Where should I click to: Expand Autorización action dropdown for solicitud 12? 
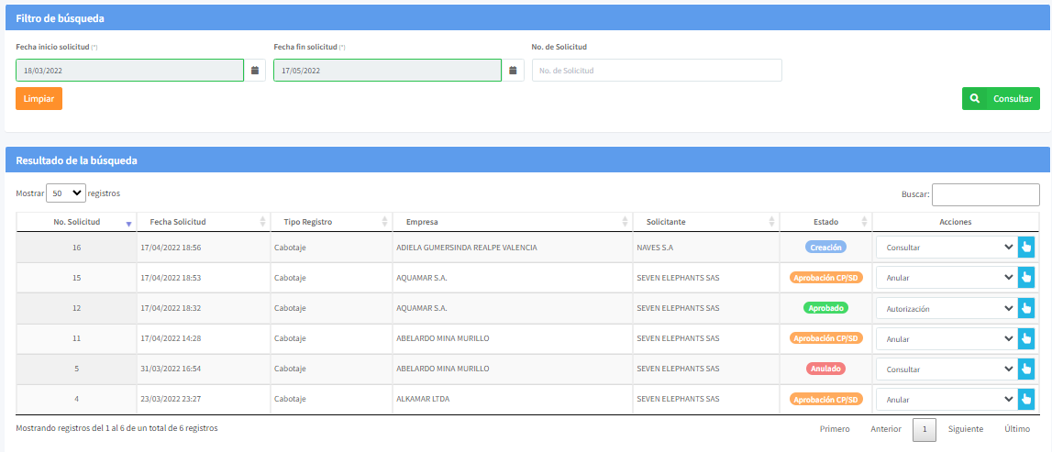[946, 309]
